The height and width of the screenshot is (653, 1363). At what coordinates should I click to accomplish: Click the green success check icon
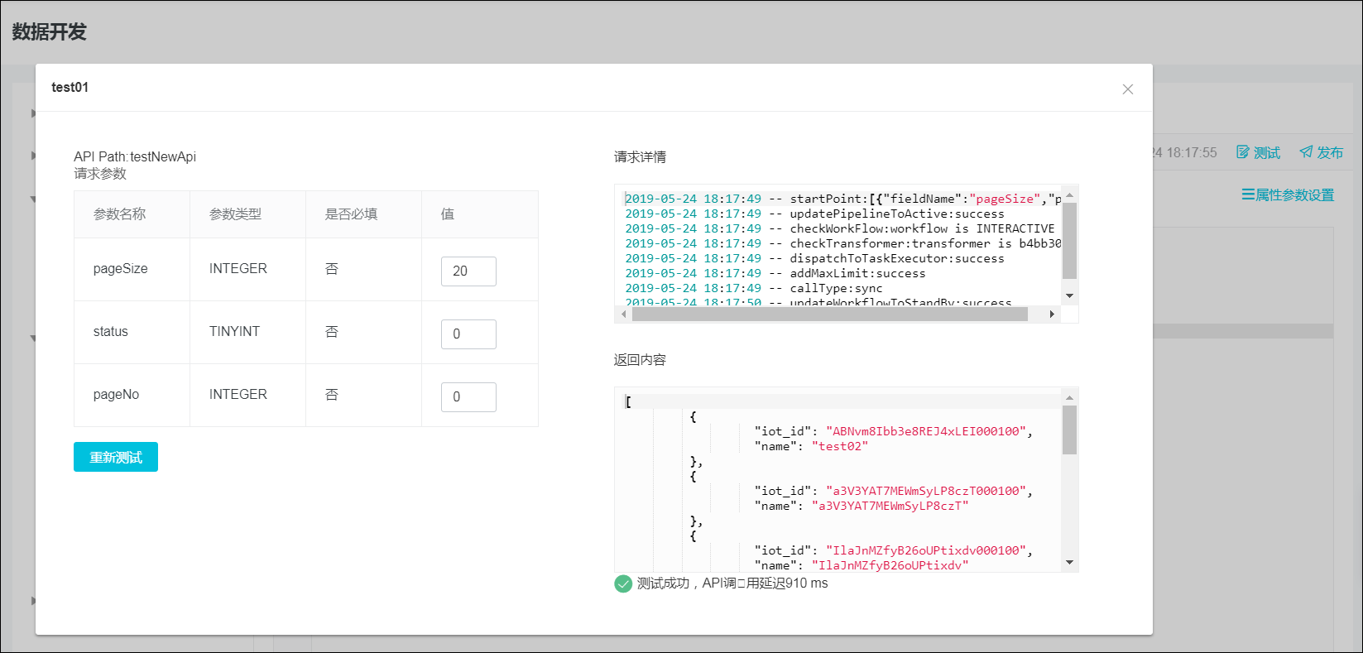(x=623, y=583)
